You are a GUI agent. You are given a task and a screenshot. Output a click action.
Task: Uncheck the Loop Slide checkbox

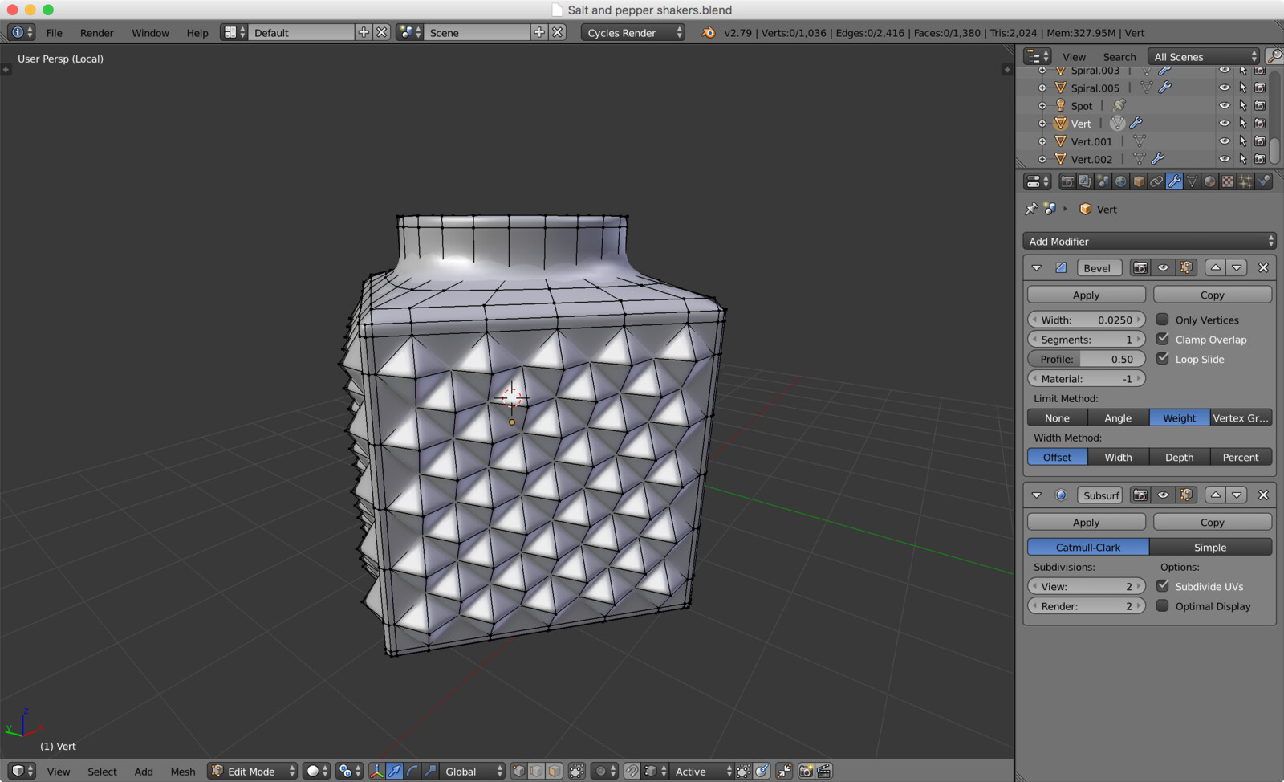pos(1162,358)
